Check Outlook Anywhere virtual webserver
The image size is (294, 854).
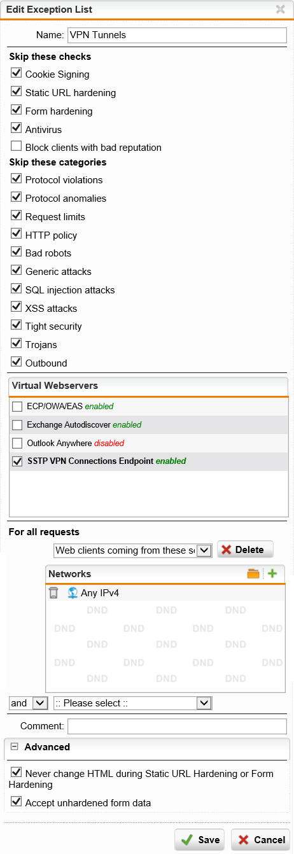[17, 443]
